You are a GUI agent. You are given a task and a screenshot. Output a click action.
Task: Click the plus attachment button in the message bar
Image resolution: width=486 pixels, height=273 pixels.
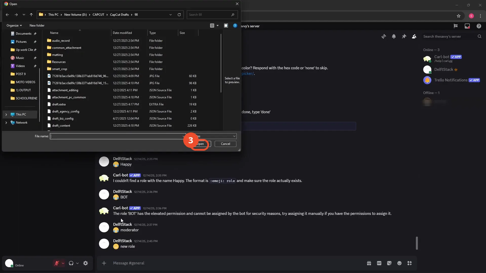pos(104,263)
